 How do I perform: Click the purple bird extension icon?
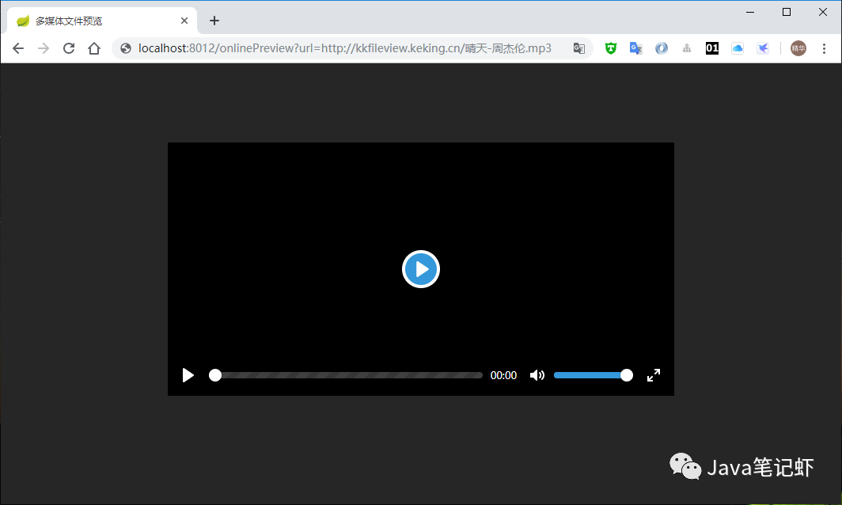click(763, 48)
